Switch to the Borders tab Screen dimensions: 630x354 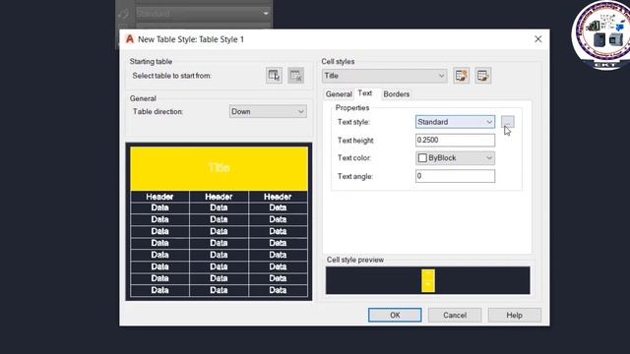click(396, 94)
